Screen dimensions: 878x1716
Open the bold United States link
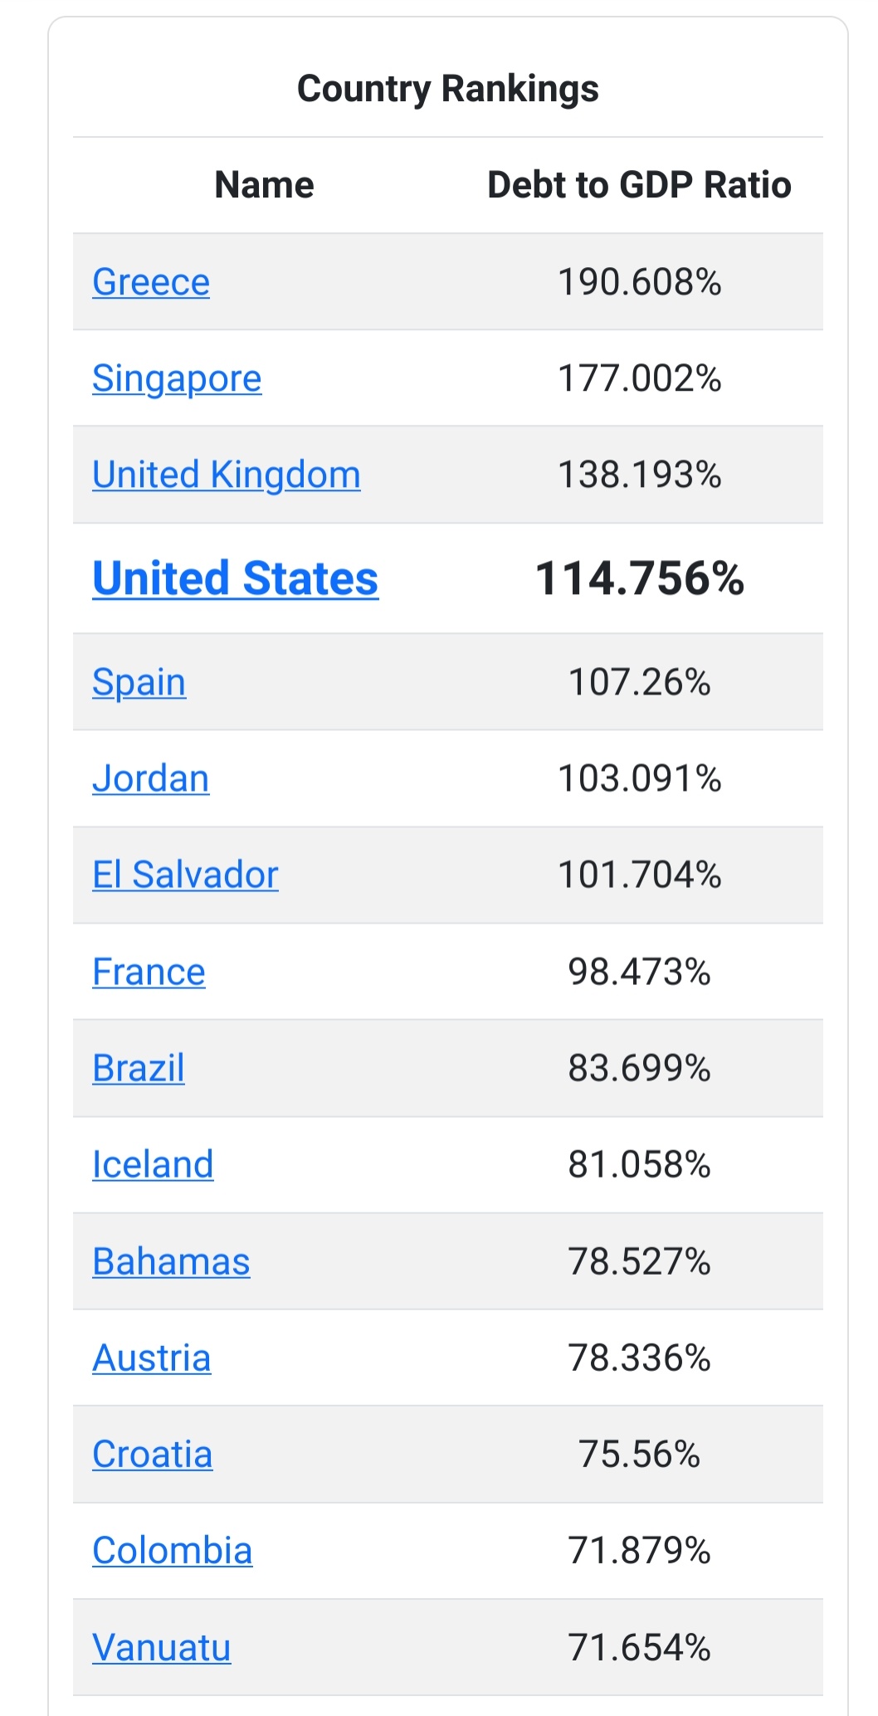pyautogui.click(x=236, y=578)
